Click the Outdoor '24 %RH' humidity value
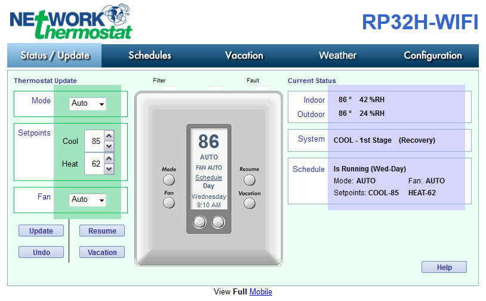Image resolution: width=486 pixels, height=301 pixels. pos(371,113)
